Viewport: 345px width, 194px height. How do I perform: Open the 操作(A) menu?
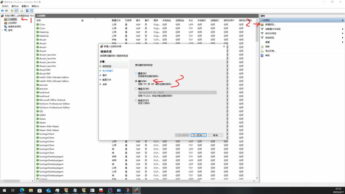click(15, 6)
